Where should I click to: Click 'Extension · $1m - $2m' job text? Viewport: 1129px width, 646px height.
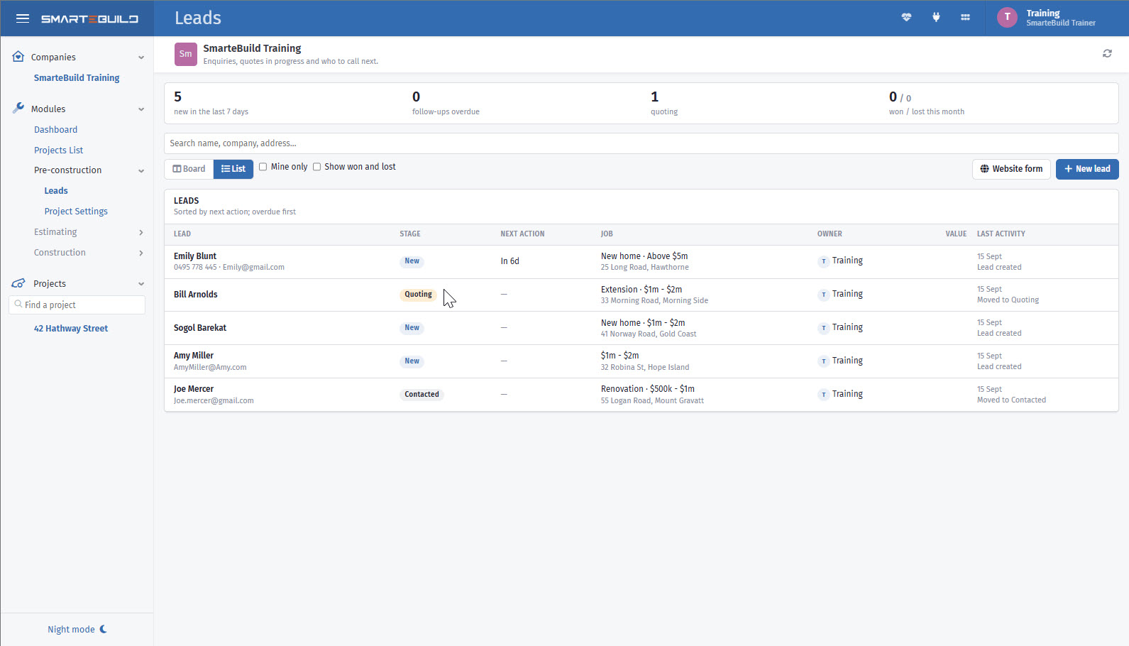coord(641,290)
